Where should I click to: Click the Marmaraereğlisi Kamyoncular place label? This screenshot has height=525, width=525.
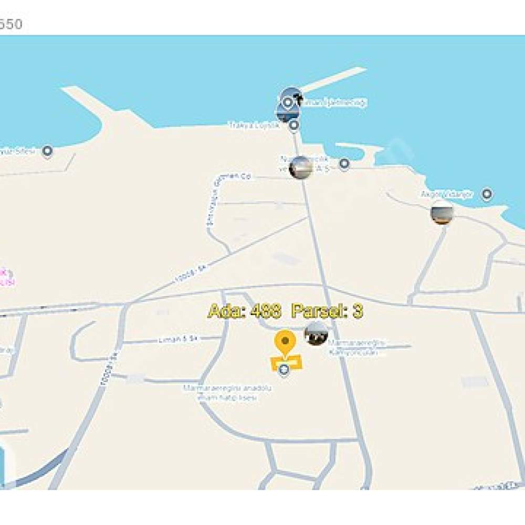356,348
